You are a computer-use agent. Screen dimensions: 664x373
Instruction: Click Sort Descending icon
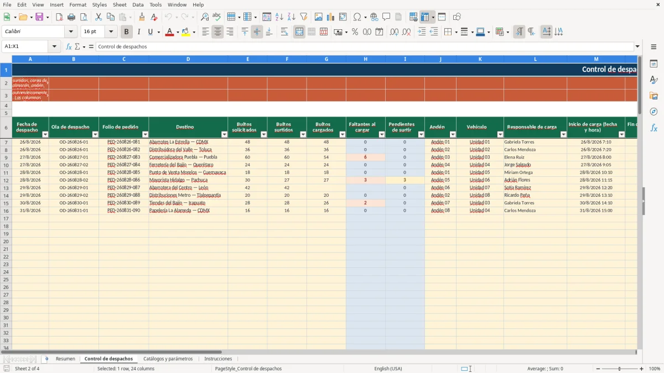pyautogui.click(x=292, y=17)
